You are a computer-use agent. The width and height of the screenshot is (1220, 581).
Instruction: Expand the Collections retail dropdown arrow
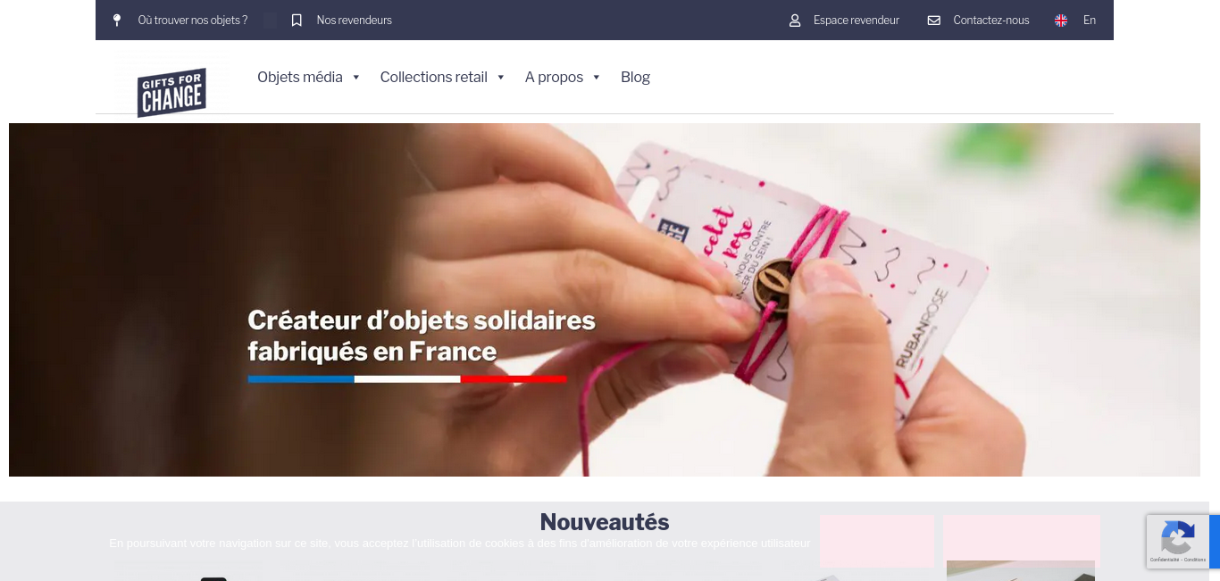[501, 78]
